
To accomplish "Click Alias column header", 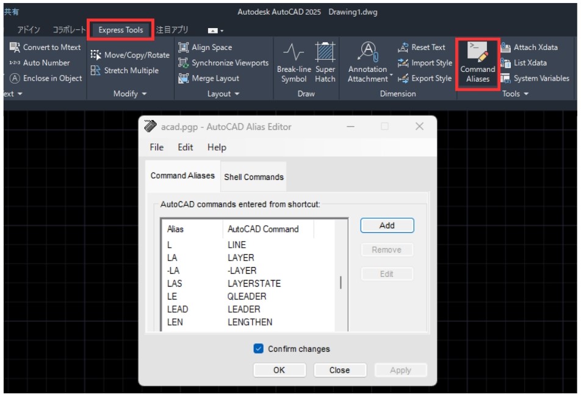I will [192, 229].
